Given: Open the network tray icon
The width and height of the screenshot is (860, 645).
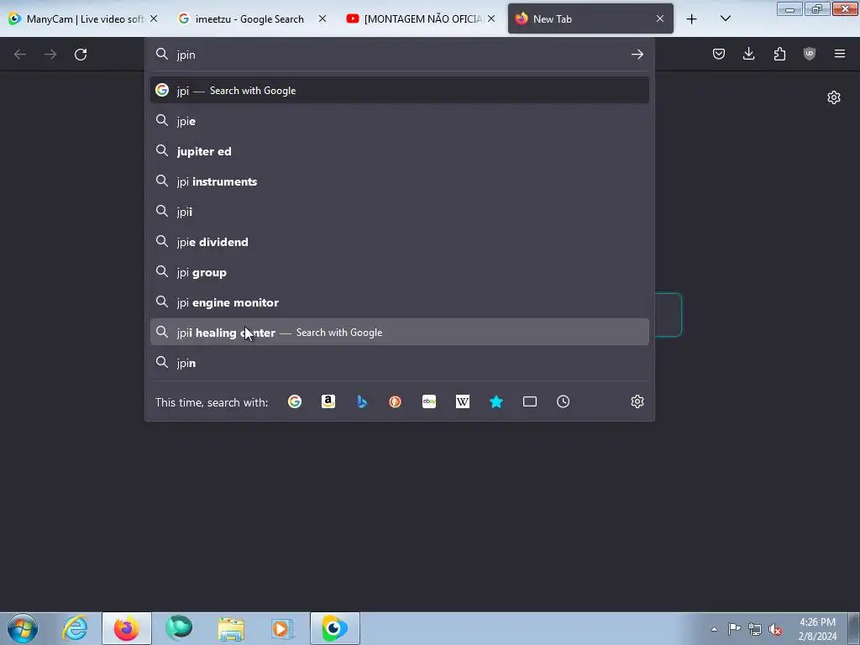Looking at the screenshot, I should click(755, 629).
